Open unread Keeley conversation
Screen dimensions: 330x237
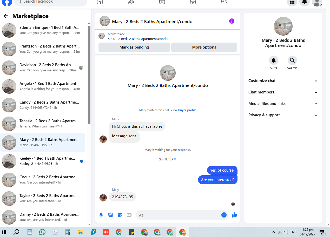[43, 161]
